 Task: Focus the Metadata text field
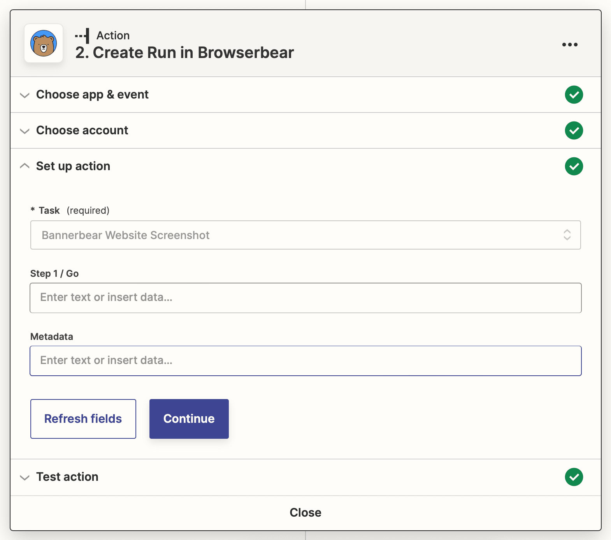click(x=305, y=361)
